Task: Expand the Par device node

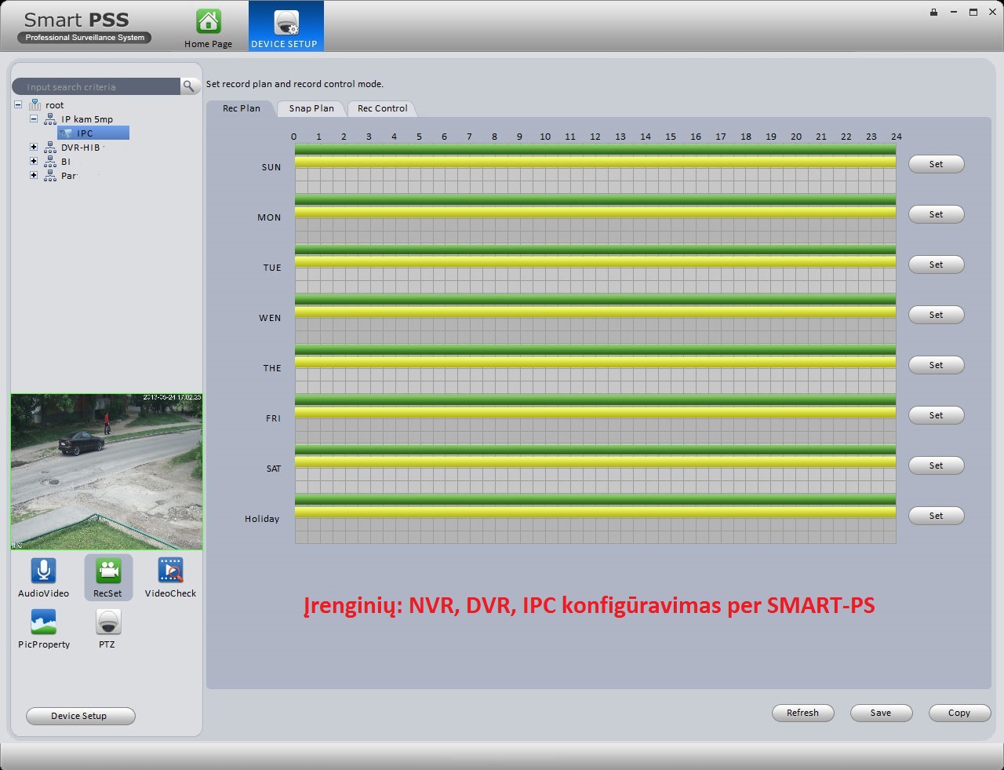Action: (x=34, y=175)
